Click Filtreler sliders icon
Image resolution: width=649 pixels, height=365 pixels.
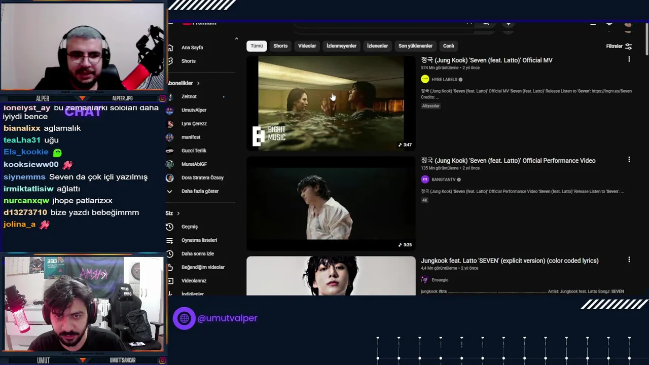(x=629, y=46)
